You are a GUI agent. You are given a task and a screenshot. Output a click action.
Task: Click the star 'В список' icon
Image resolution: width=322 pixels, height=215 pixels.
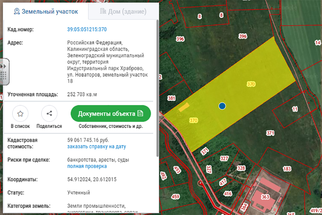[x=20, y=114]
